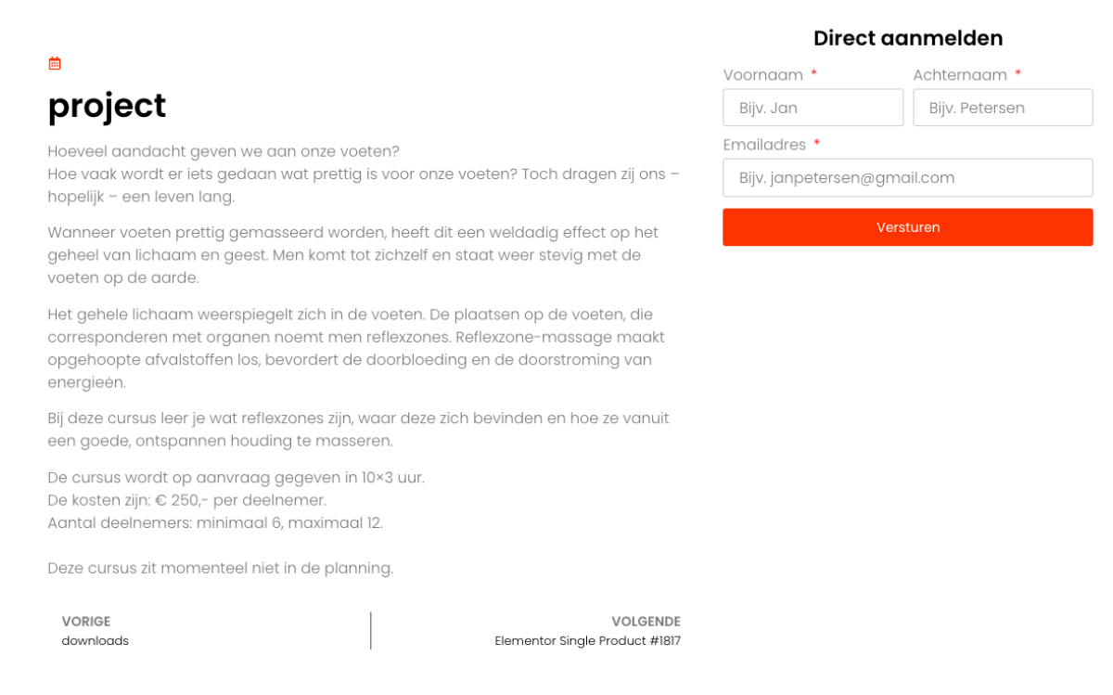Click the paragraph starting 'Bij deze cursus leer'

pyautogui.click(x=359, y=429)
